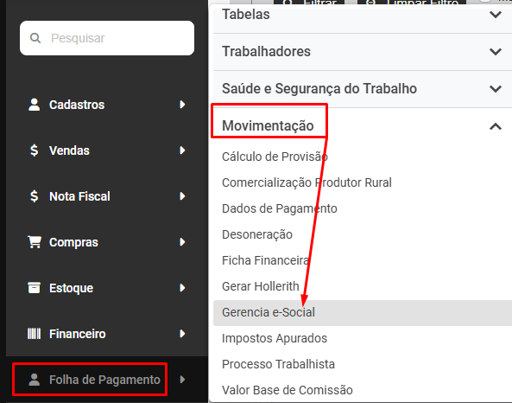Click the Vendas dollar sign icon

[x=34, y=150]
